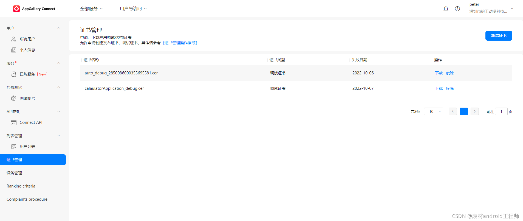Select 证书管理 in the sidebar
Viewport: 523px width, 221px height.
click(x=33, y=160)
